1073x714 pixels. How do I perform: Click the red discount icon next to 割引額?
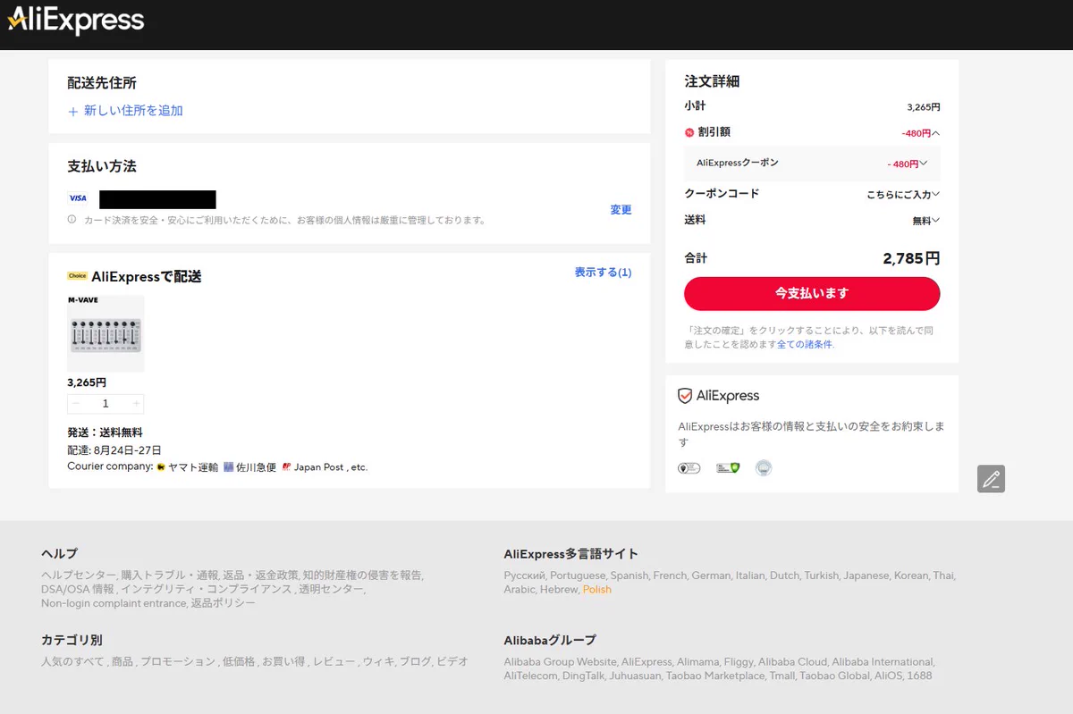click(689, 132)
